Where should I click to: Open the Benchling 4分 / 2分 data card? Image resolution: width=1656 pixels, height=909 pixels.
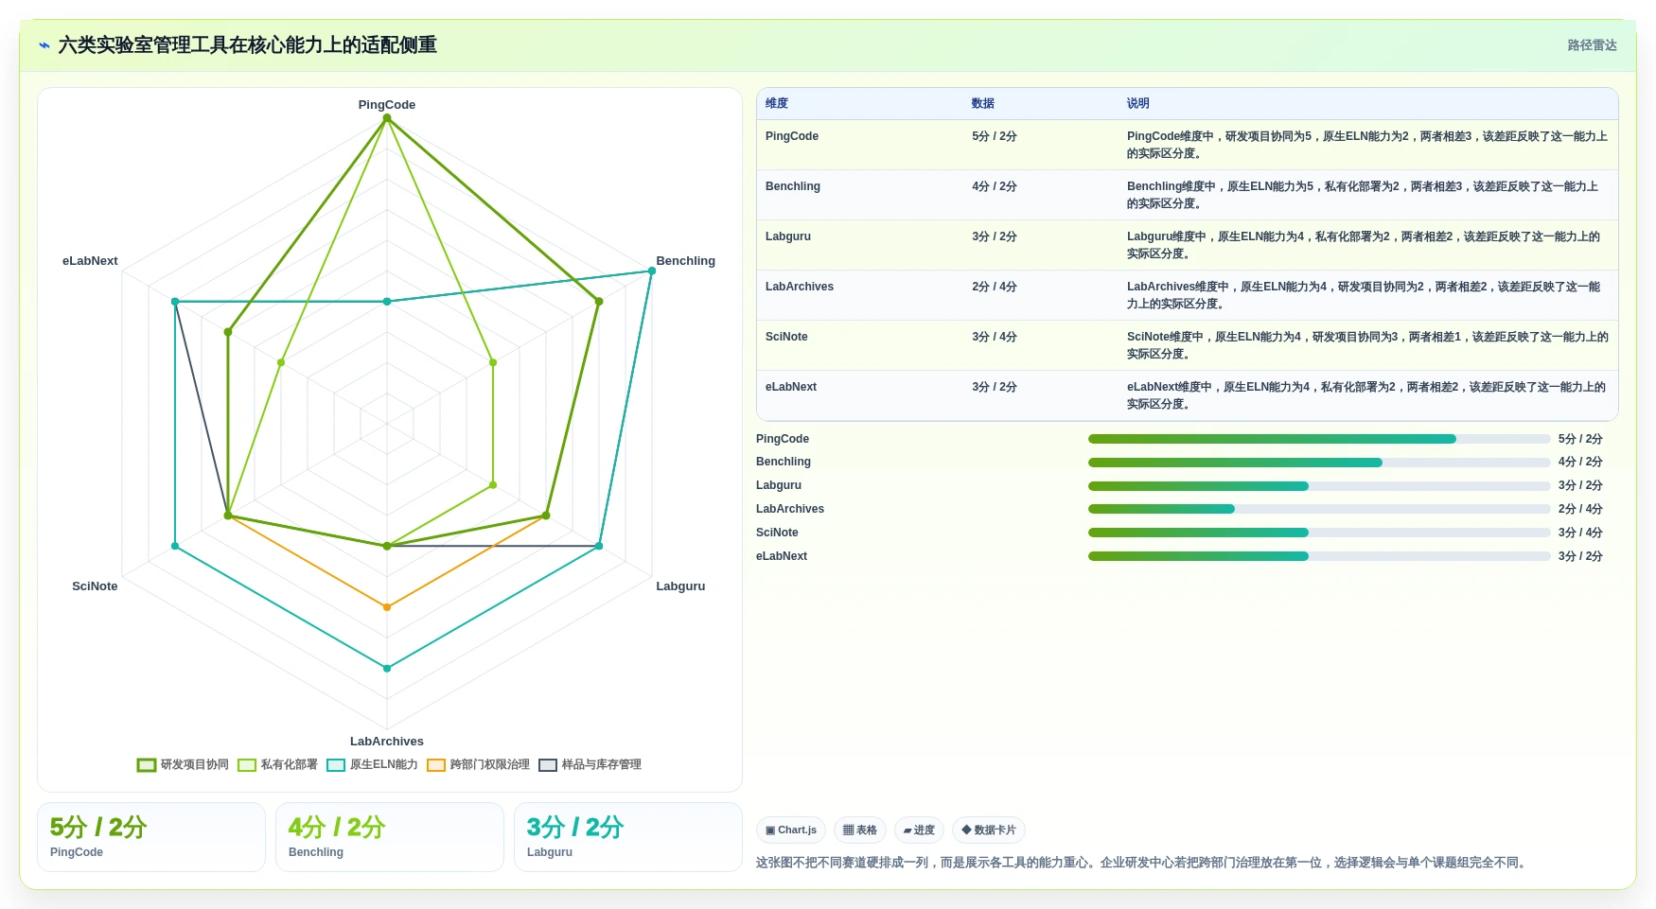click(390, 837)
